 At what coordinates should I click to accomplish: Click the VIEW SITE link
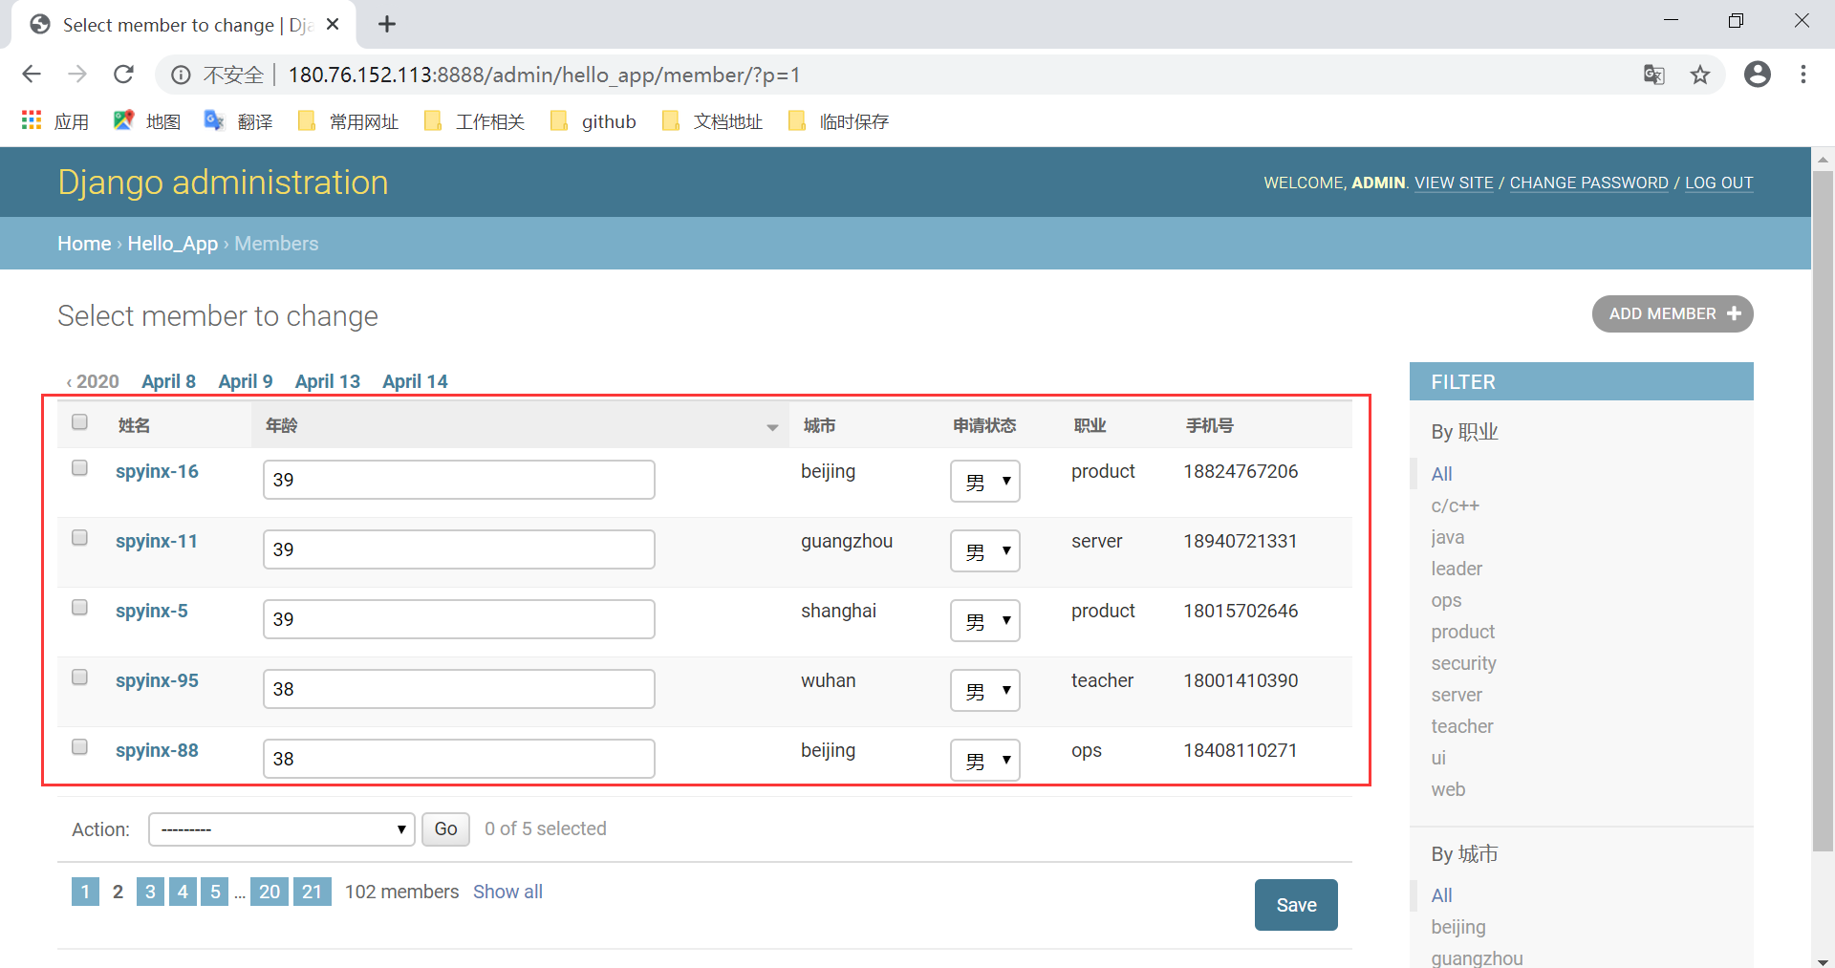point(1454,183)
